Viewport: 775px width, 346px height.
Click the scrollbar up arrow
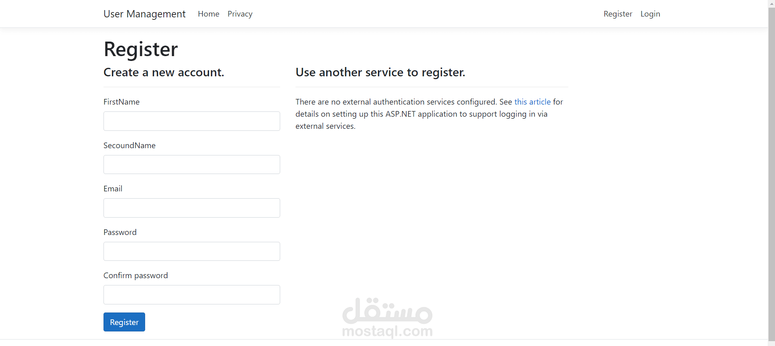[771, 3]
